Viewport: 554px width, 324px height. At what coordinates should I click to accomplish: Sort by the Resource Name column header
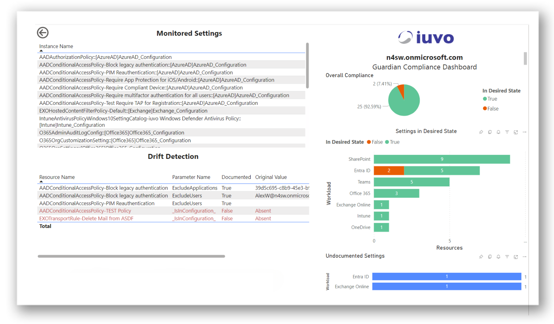[57, 177]
